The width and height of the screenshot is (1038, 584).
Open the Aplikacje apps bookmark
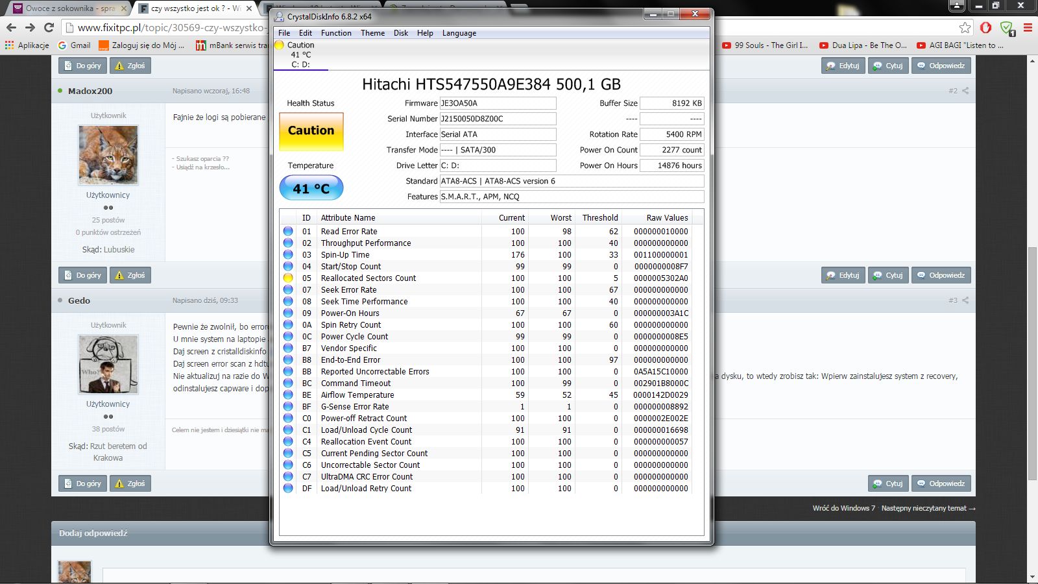pyautogui.click(x=27, y=45)
